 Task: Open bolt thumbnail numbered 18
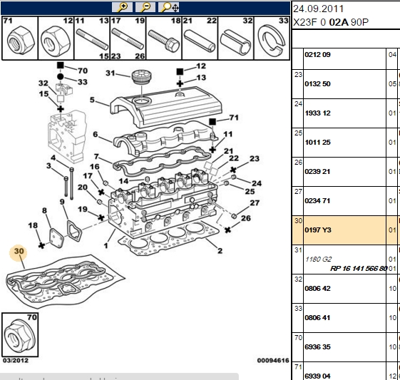pos(164,38)
